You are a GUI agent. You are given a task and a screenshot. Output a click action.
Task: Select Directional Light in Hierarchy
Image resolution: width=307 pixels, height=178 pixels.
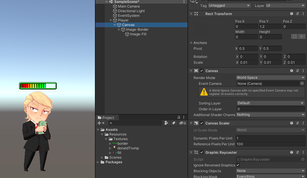pos(131,11)
